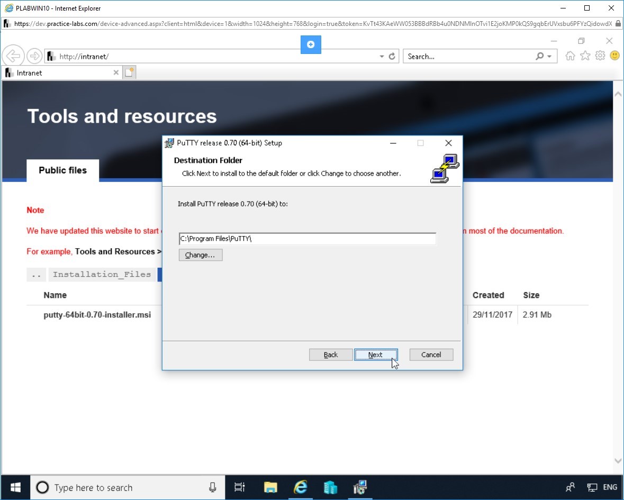Click the Cortana circle icon
The image size is (624, 500).
42,487
